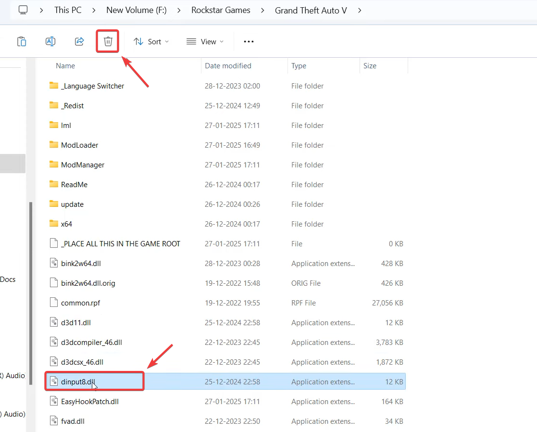Click the bink2w64.dll.orig file icon
This screenshot has height=432, width=537.
54,283
